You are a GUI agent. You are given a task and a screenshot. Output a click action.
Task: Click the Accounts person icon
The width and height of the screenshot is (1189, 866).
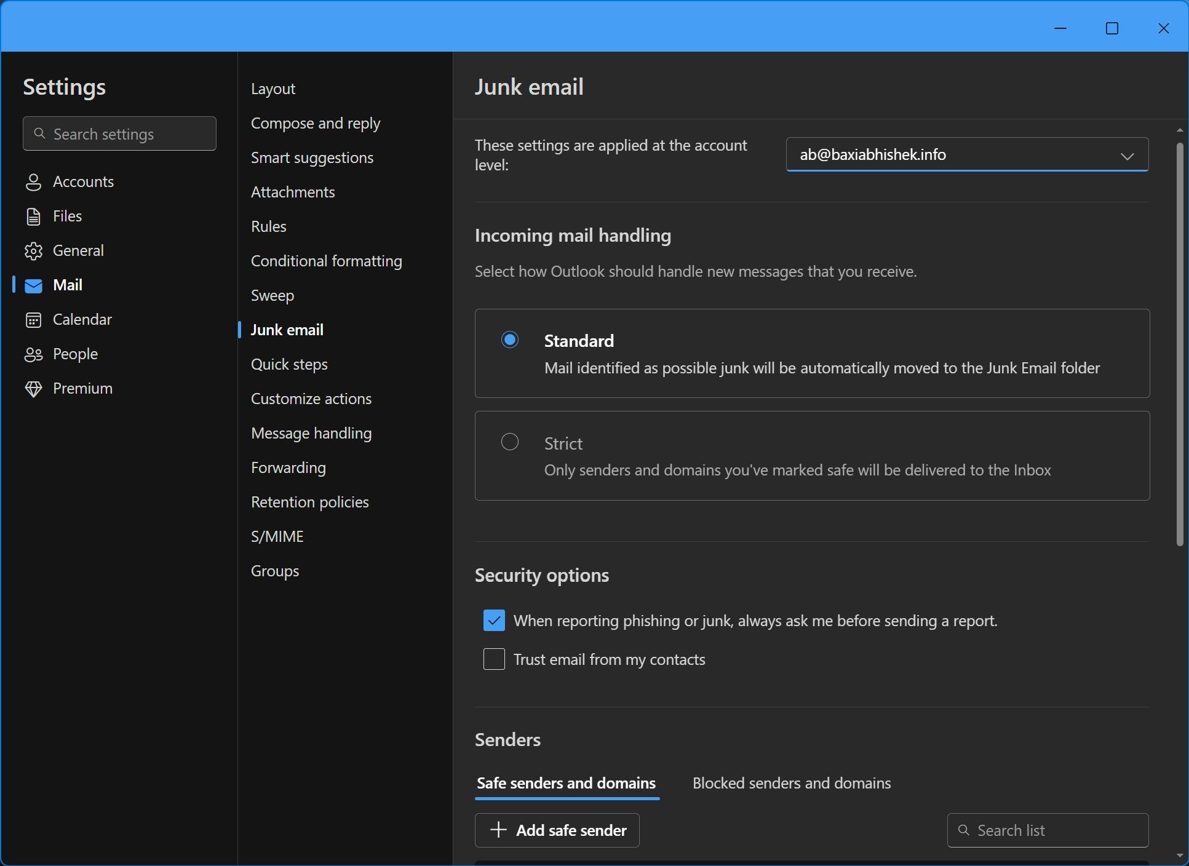click(x=33, y=182)
